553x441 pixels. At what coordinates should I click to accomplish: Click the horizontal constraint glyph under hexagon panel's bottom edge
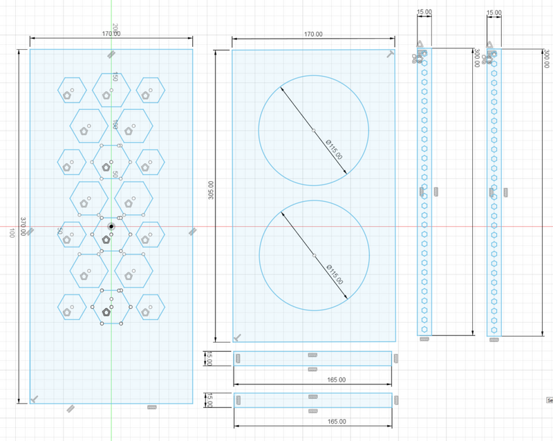tap(152, 407)
